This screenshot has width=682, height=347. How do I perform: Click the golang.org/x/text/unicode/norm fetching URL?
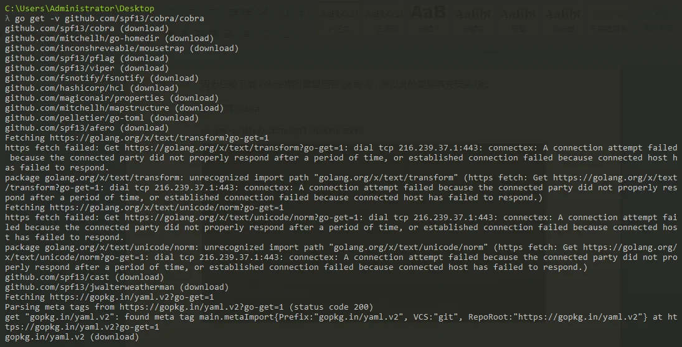coord(166,208)
